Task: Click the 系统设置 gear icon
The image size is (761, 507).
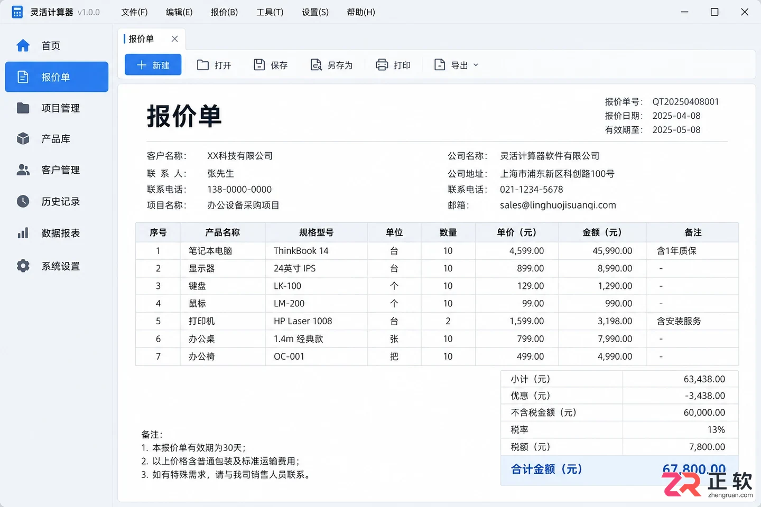Action: coord(23,266)
